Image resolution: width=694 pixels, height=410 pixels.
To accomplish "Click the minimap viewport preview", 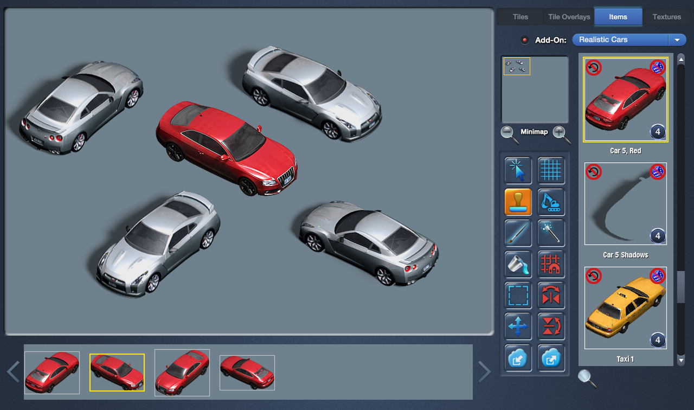I will tap(517, 66).
